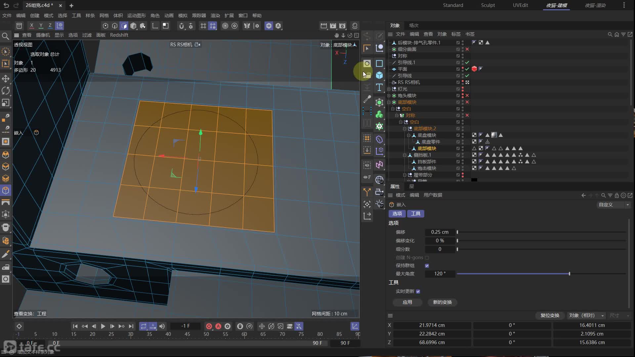Expand the 履带部分 tree node

404,175
